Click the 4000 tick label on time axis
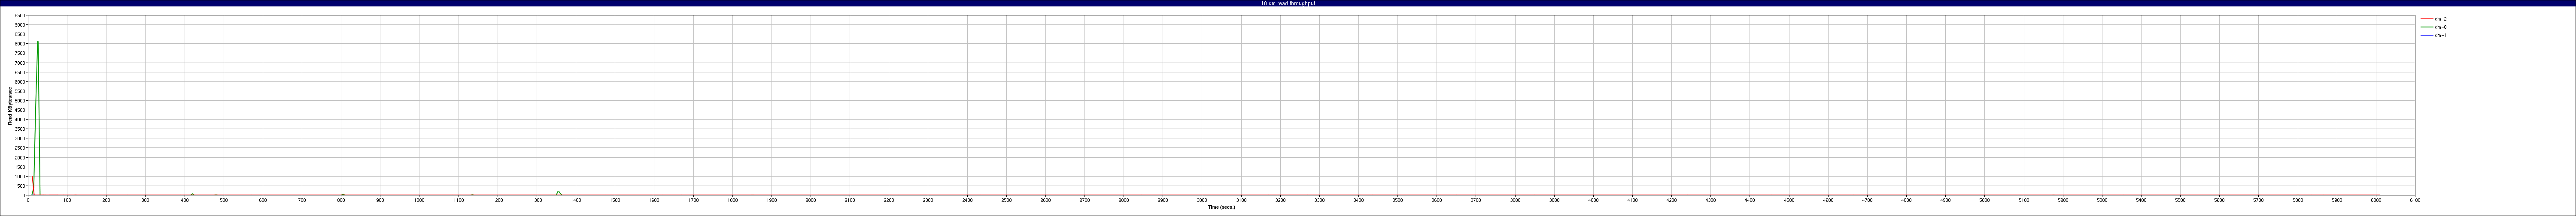Viewport: 2576px width, 216px height. pos(1593,200)
